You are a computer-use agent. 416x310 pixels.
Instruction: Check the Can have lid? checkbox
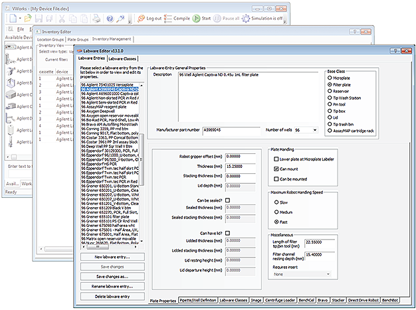[x=228, y=233]
